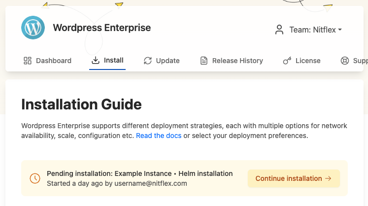Select the Install tab label
Screen dimensions: 368x206
[114, 61]
